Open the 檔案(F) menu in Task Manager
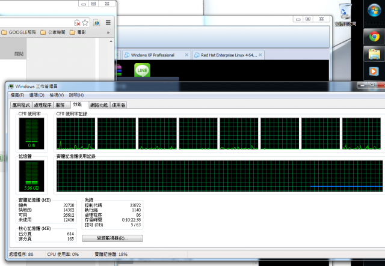This screenshot has width=385, height=266. [x=17, y=95]
